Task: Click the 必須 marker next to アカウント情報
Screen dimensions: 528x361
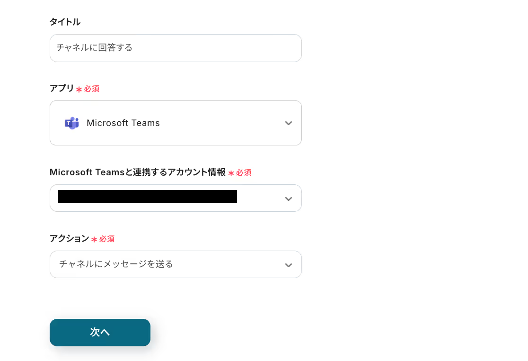Action: tap(244, 172)
